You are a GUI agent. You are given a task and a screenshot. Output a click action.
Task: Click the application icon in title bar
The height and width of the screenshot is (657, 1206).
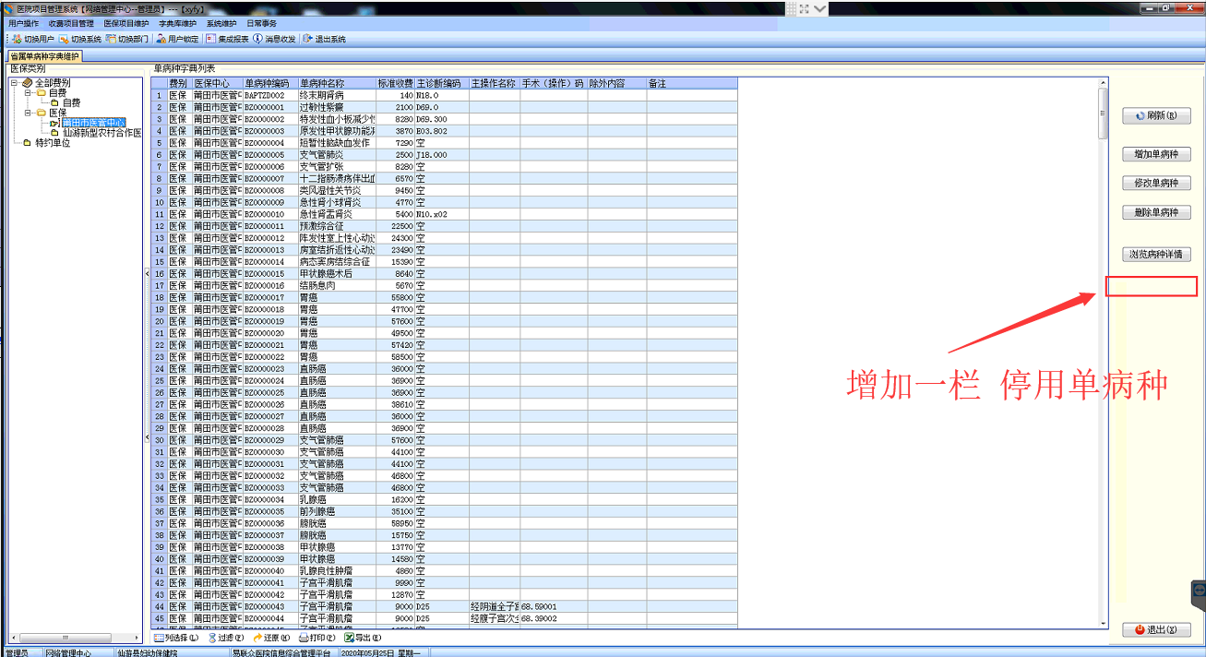tap(8, 8)
